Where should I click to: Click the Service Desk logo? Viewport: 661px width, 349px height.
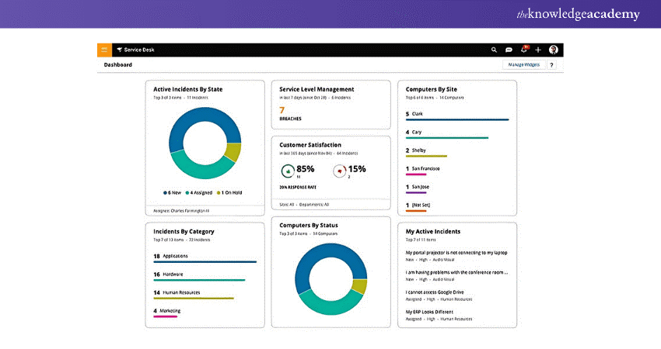[136, 50]
